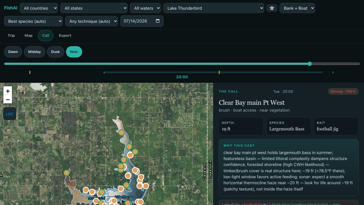
Task: Click the Species Largemouth Bass card
Action: click(x=289, y=126)
